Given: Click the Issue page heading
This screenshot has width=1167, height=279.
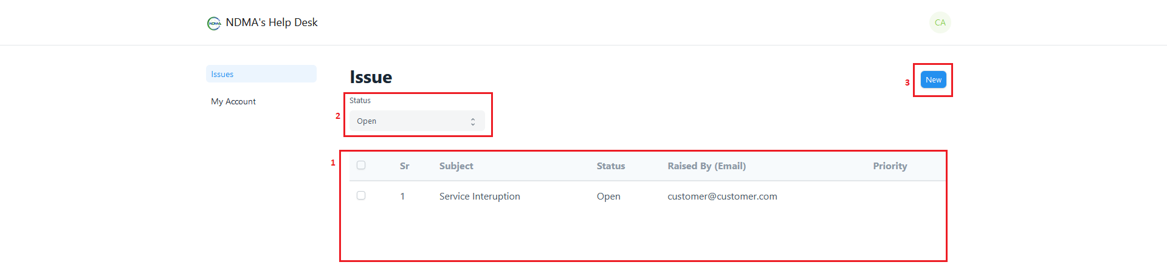Looking at the screenshot, I should pos(371,77).
